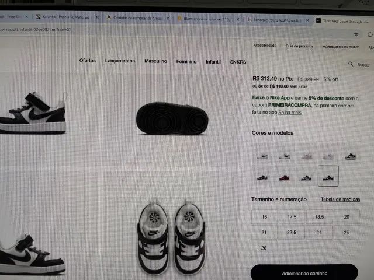
Task: Select size 25
Action: click(346, 232)
